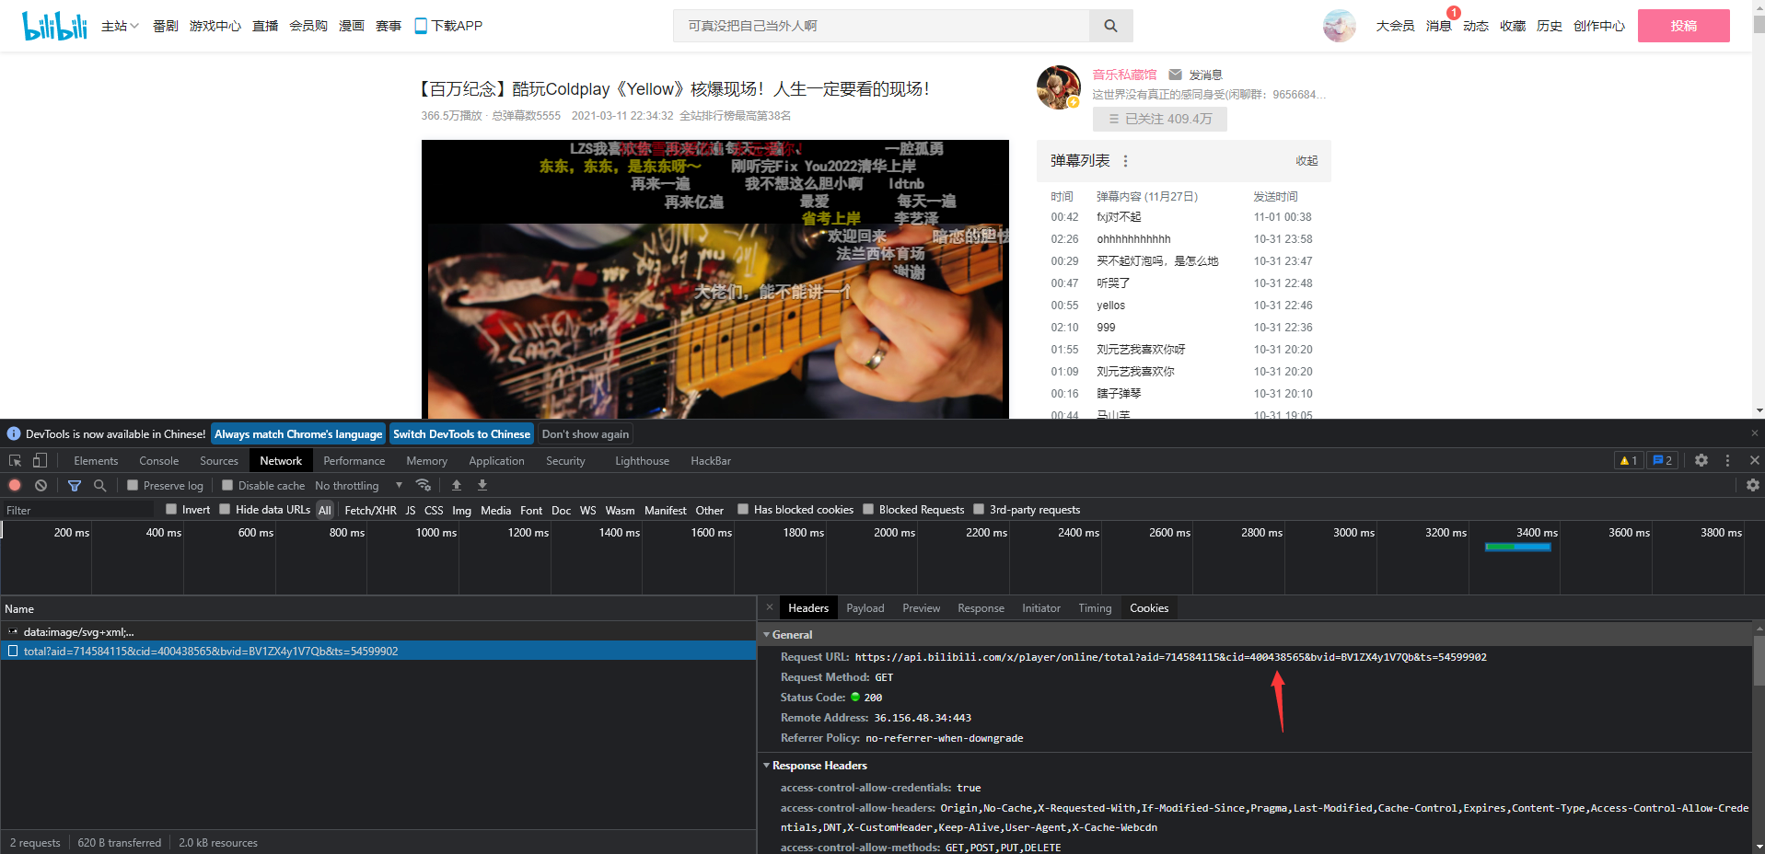Open the user avatar in the header
This screenshot has height=854, width=1765.
[1340, 26]
